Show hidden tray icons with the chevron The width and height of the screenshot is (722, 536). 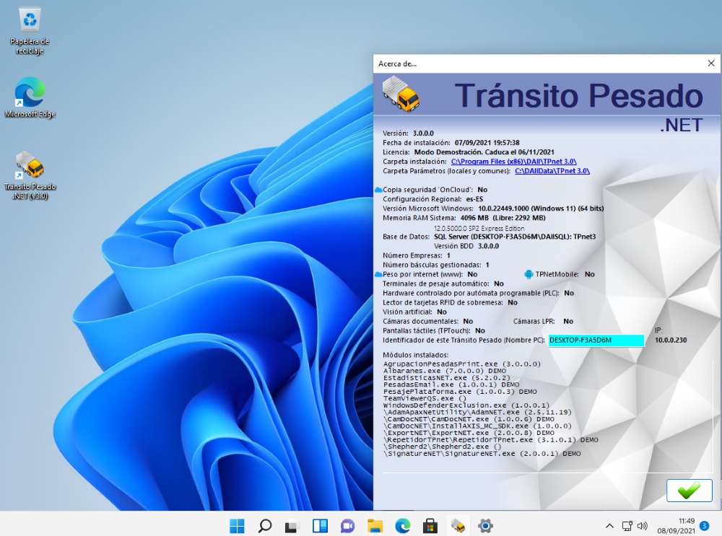point(609,525)
